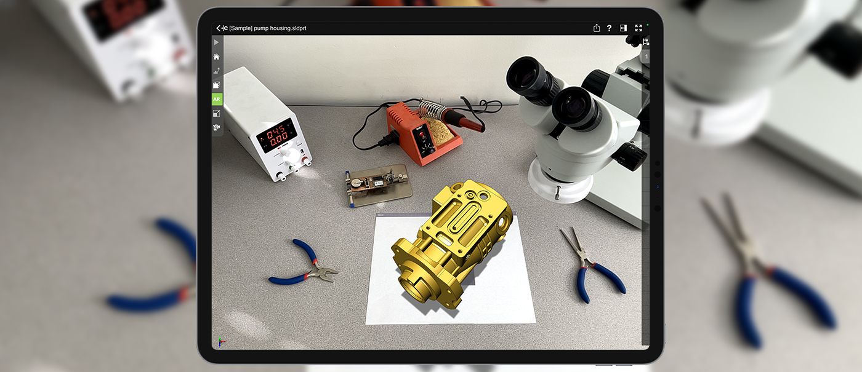Select the gold pump housing 3D model

[454, 246]
